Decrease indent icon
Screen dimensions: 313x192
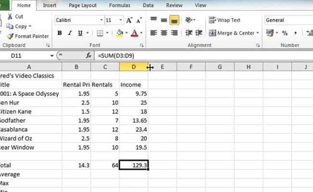coord(189,33)
